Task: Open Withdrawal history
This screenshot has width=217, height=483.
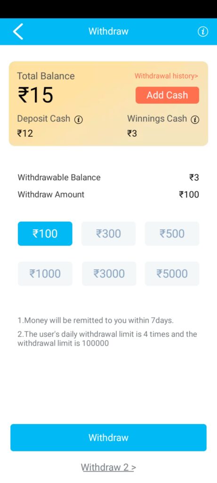Action: pyautogui.click(x=167, y=76)
